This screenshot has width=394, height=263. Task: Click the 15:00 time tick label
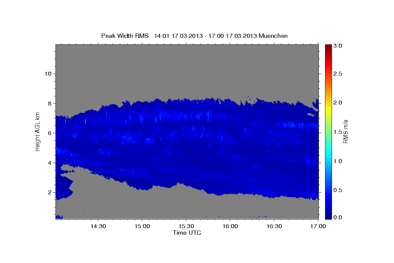[142, 226]
